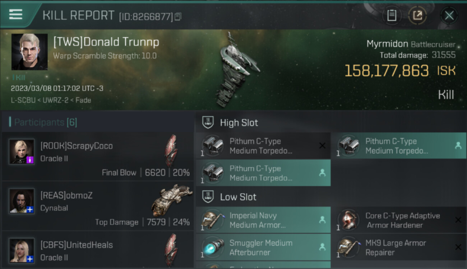Select the Smuggler Medium Afterburner module
Viewport: 467px width, 269px height.
[263, 247]
